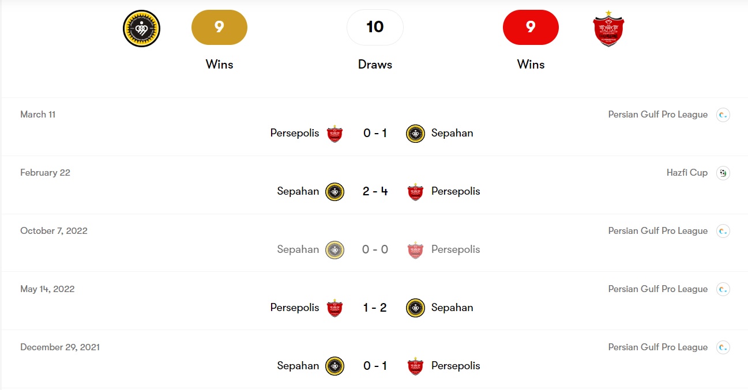Open the Hazfi Cup icon for February 22
748x390 pixels.
point(723,173)
